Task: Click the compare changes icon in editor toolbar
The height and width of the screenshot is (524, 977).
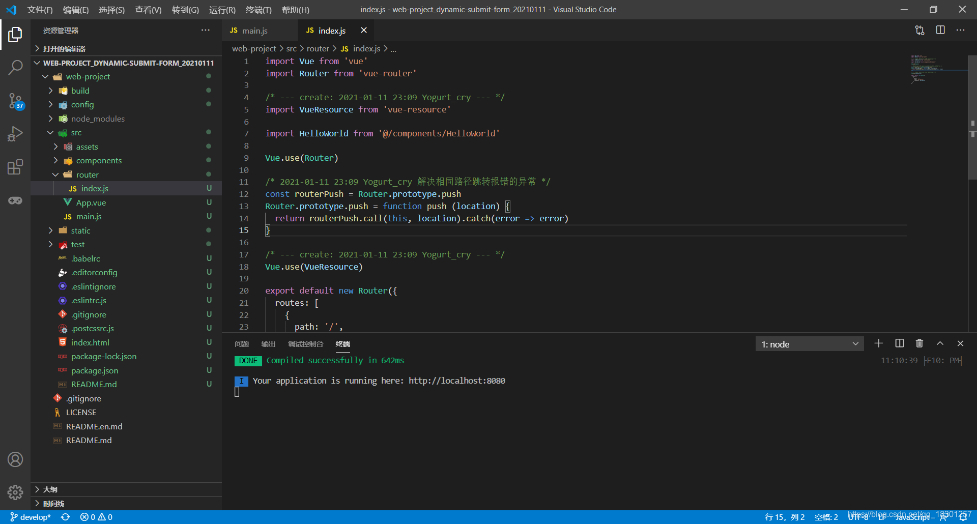Action: point(919,31)
